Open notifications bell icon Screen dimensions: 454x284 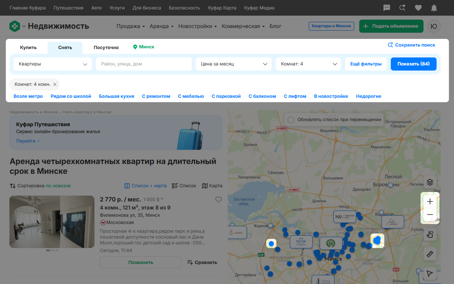click(434, 8)
